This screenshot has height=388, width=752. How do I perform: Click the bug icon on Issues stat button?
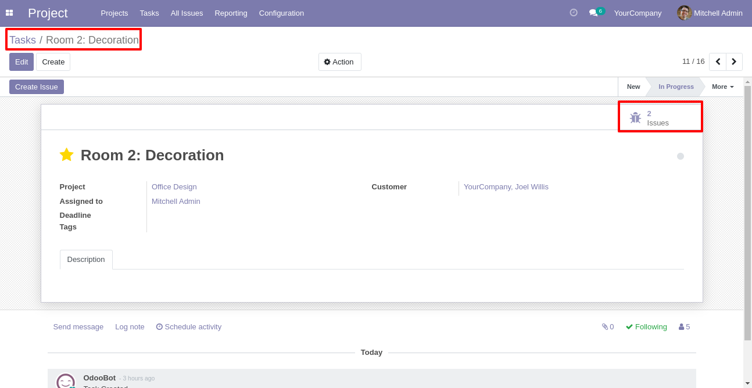pyautogui.click(x=635, y=118)
